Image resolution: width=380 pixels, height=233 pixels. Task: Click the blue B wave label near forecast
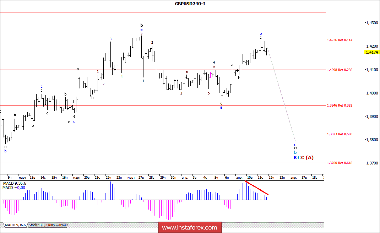[x=295, y=158]
